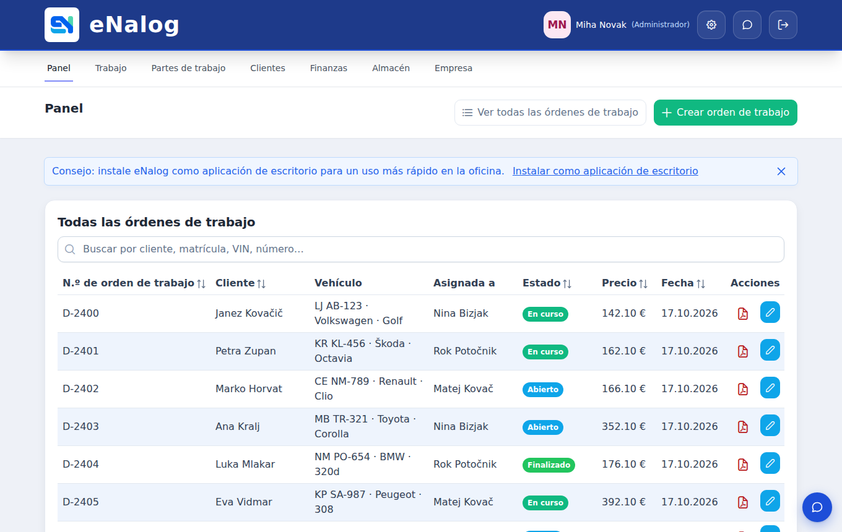Viewport: 842px width, 532px height.
Task: Open PDF for order D-2402
Action: tap(743, 389)
